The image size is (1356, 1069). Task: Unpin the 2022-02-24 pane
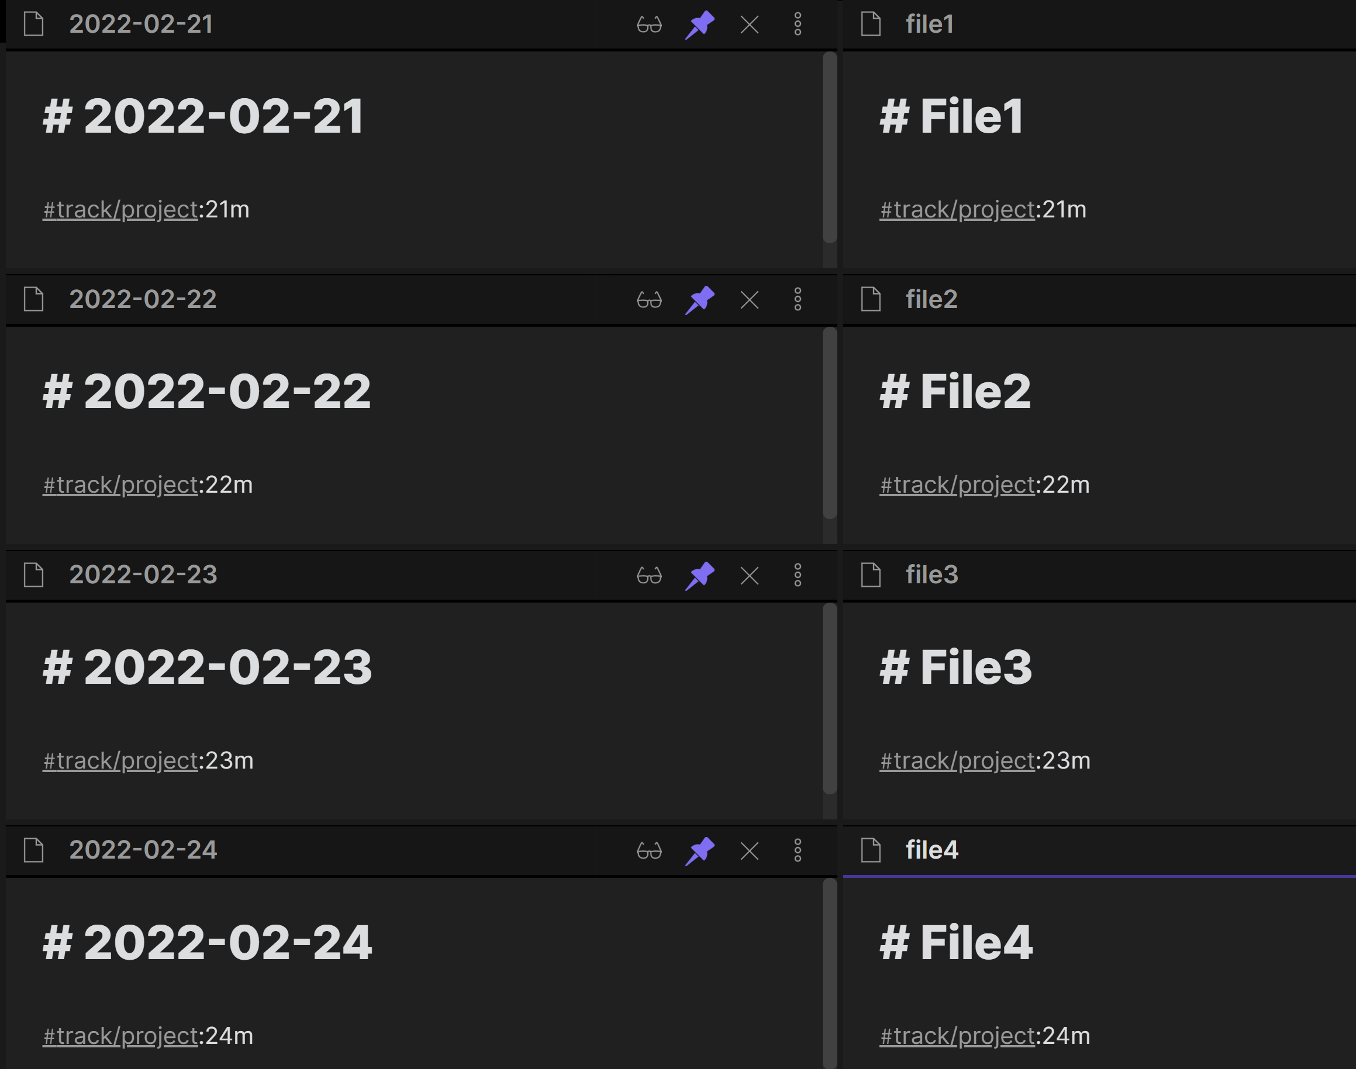(x=700, y=850)
